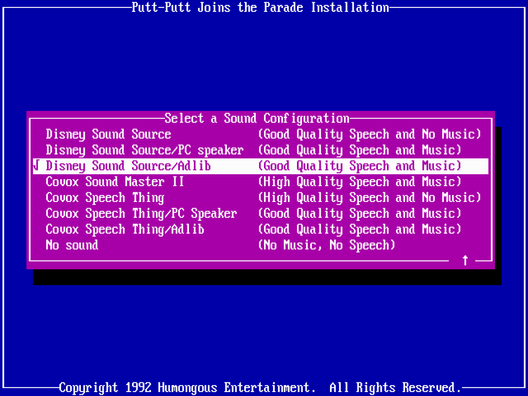Click Covox Sound Master II's High Quality description

359,182
